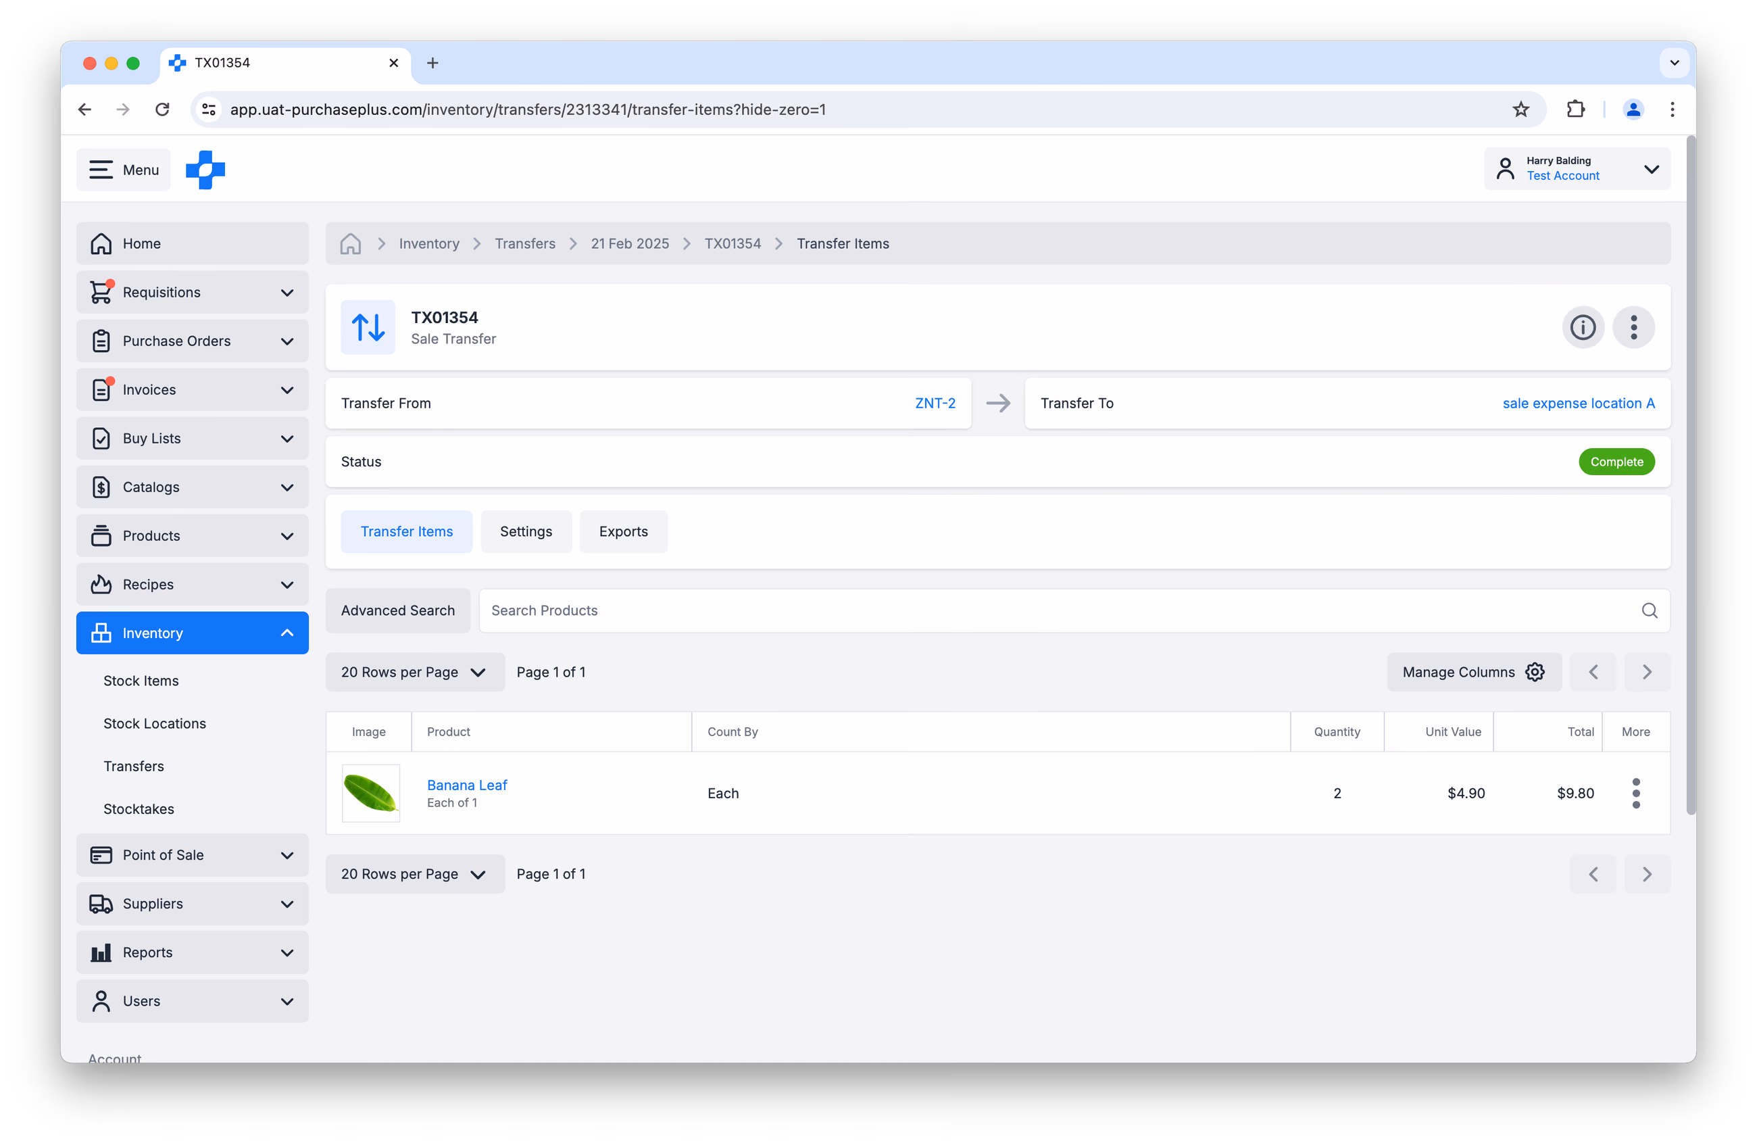Close the TX01354 browser tab
This screenshot has width=1757, height=1143.
(x=393, y=63)
